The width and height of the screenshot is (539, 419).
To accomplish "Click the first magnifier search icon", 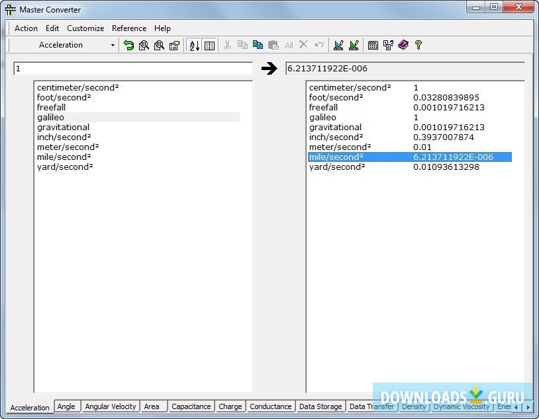I will pyautogui.click(x=144, y=45).
